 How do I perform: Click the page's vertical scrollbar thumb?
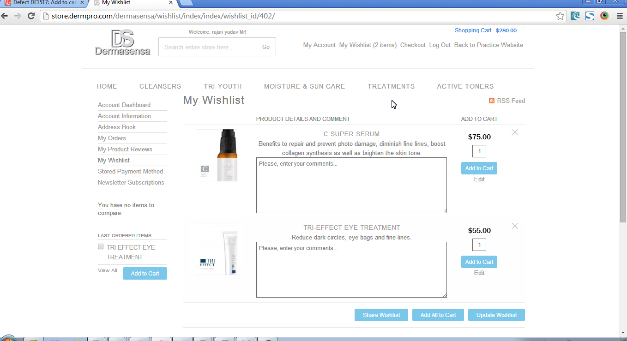pos(623,128)
